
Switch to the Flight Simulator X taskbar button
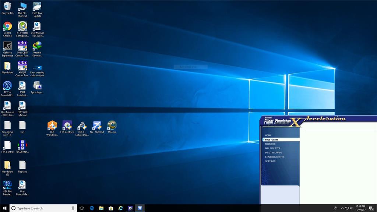140,208
